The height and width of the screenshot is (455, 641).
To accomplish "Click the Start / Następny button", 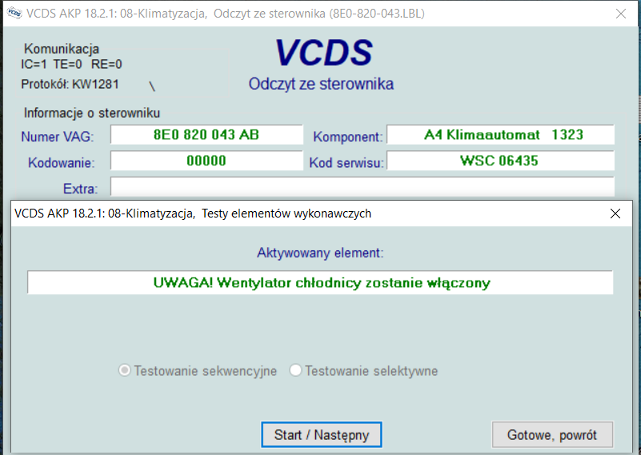I will (322, 434).
